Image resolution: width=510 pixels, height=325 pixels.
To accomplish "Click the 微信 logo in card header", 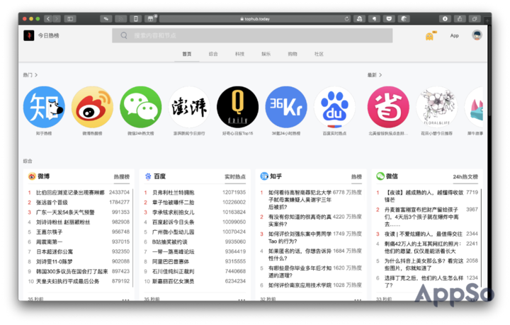I will pyautogui.click(x=380, y=176).
